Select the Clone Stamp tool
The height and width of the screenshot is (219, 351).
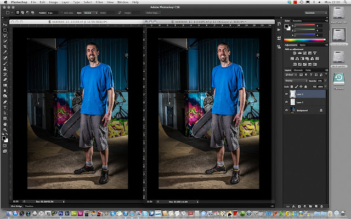[x=5, y=69]
